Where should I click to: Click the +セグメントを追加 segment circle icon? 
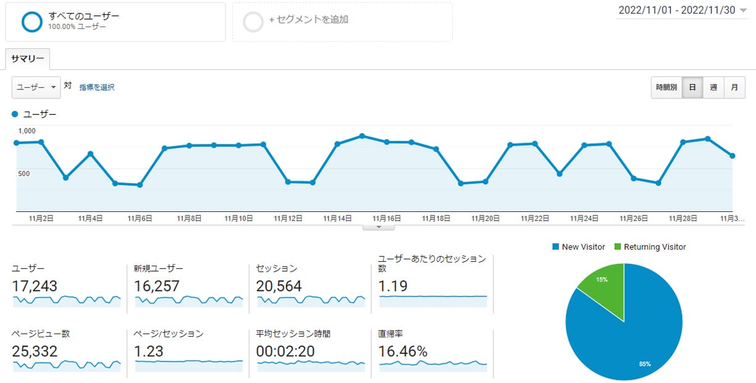253,20
